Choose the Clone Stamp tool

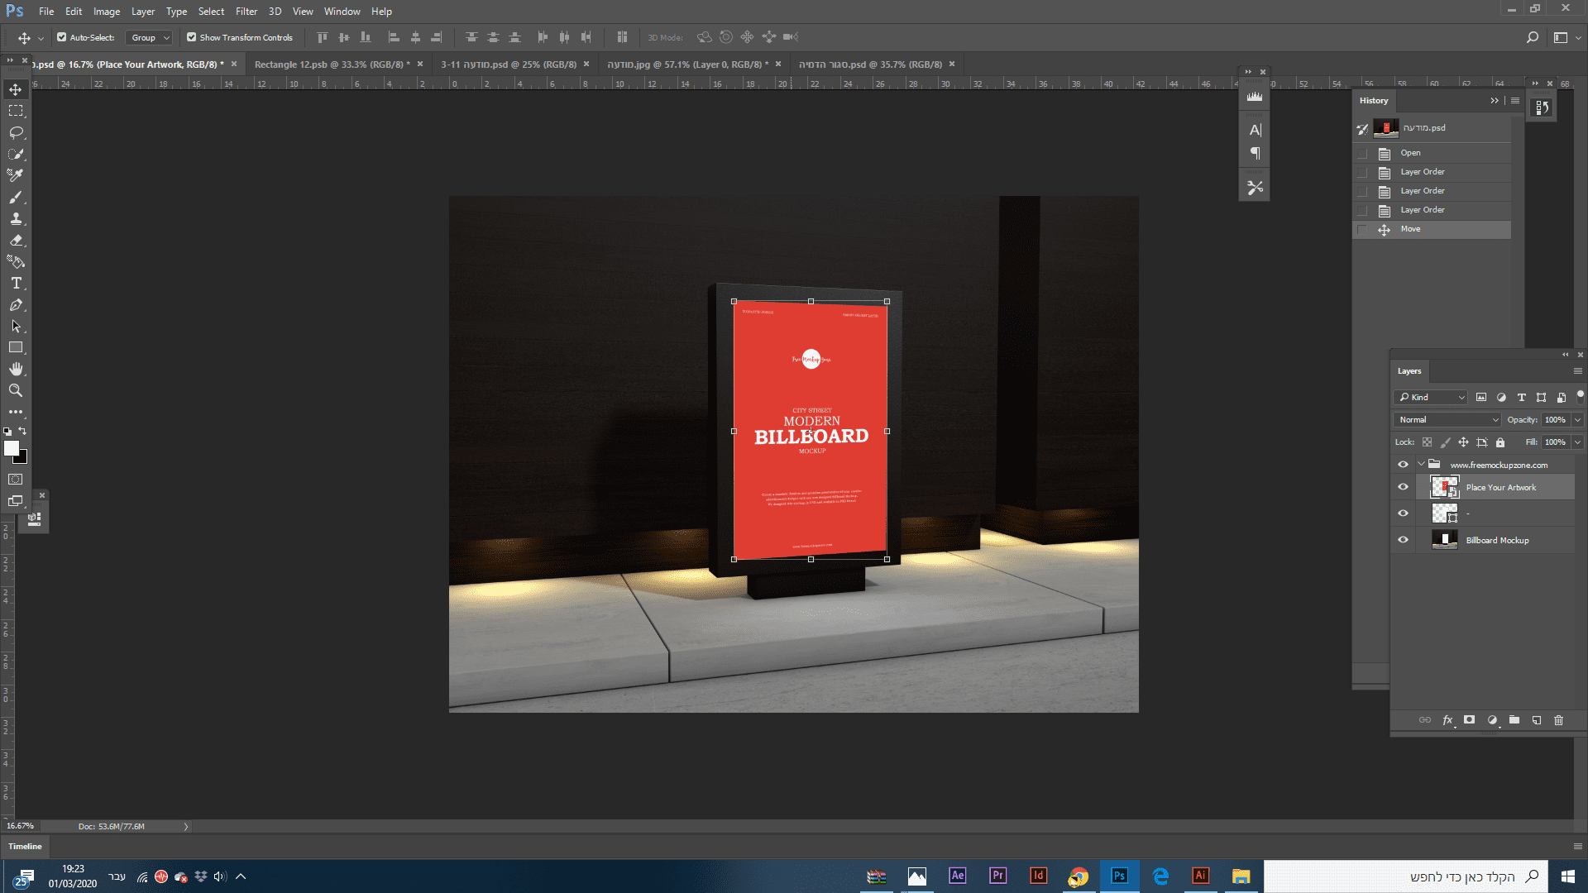(16, 219)
